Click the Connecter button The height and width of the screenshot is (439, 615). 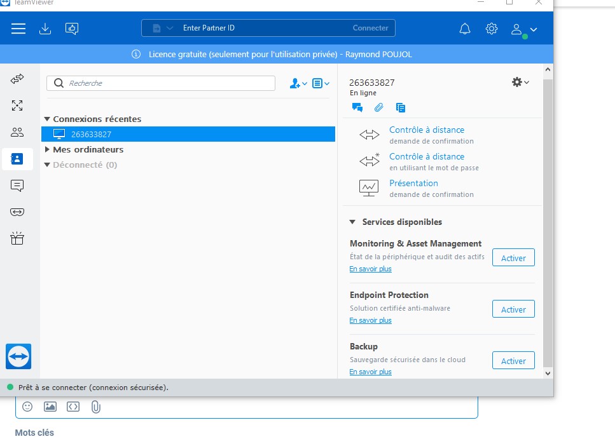[x=370, y=28]
